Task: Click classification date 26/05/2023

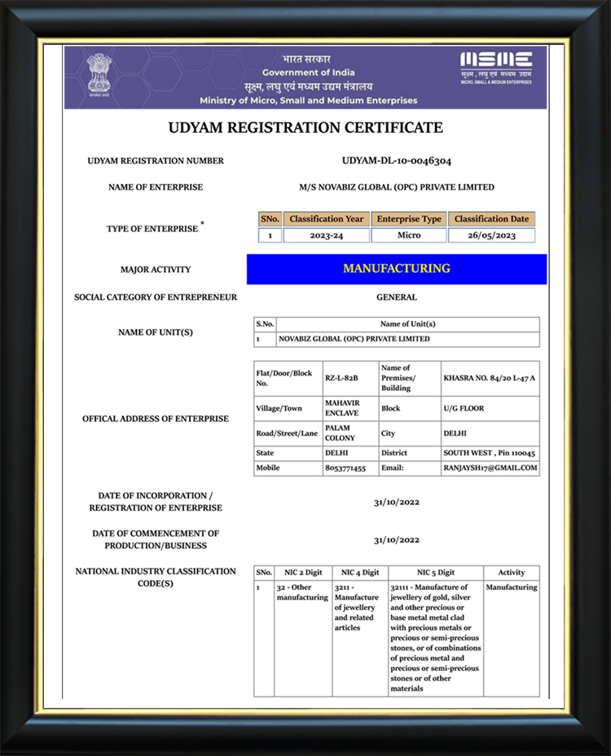Action: pyautogui.click(x=491, y=235)
